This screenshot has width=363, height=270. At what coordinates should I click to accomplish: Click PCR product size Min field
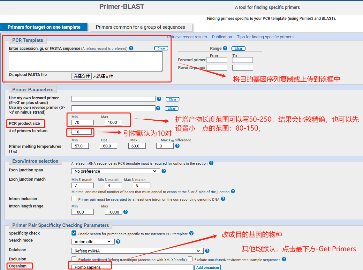coord(82,122)
